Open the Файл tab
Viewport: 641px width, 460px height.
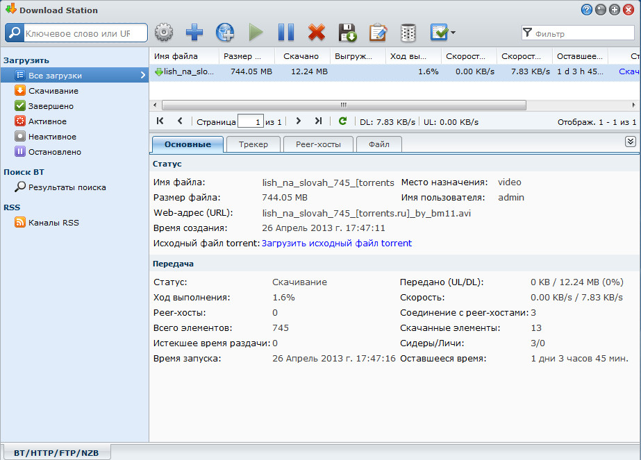pyautogui.click(x=378, y=144)
